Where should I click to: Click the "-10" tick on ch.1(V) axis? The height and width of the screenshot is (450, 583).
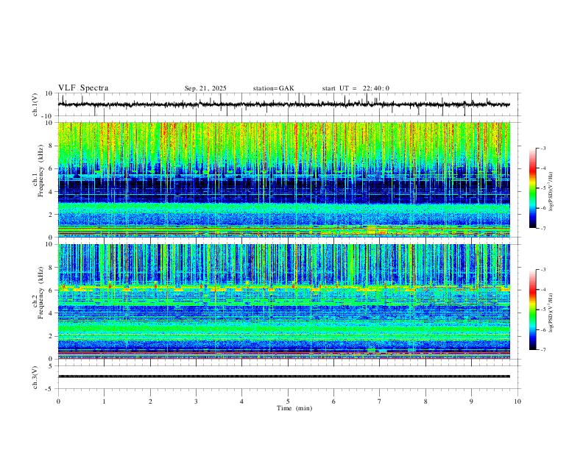click(47, 116)
